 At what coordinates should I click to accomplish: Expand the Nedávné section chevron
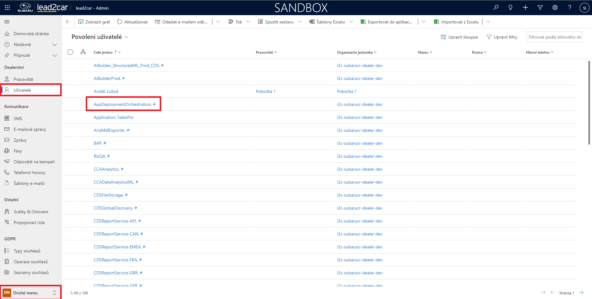coord(55,45)
